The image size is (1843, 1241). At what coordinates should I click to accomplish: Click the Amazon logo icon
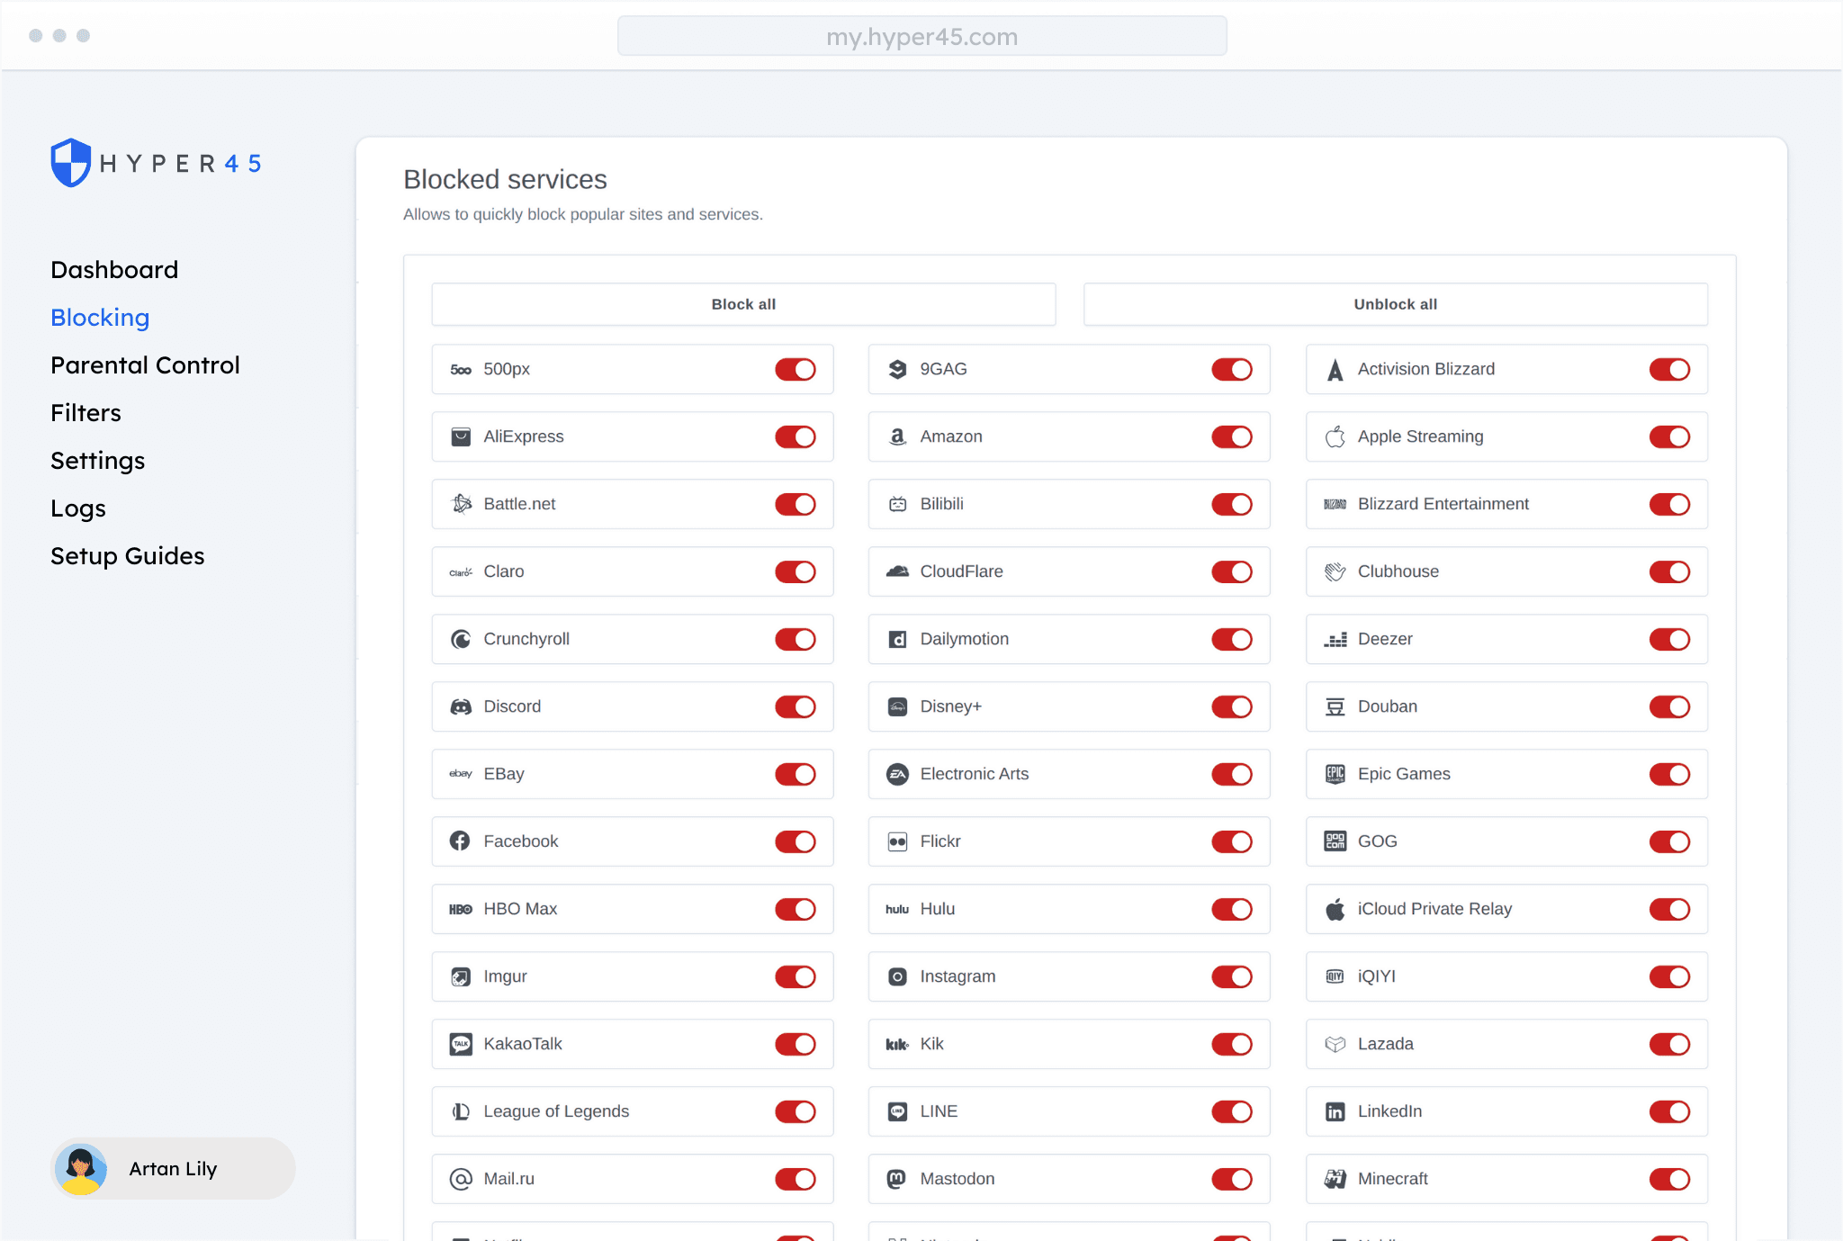click(x=897, y=436)
